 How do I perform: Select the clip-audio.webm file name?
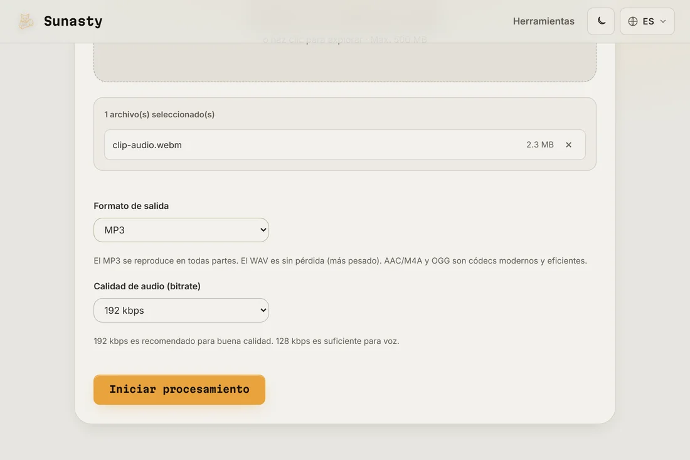coord(147,145)
